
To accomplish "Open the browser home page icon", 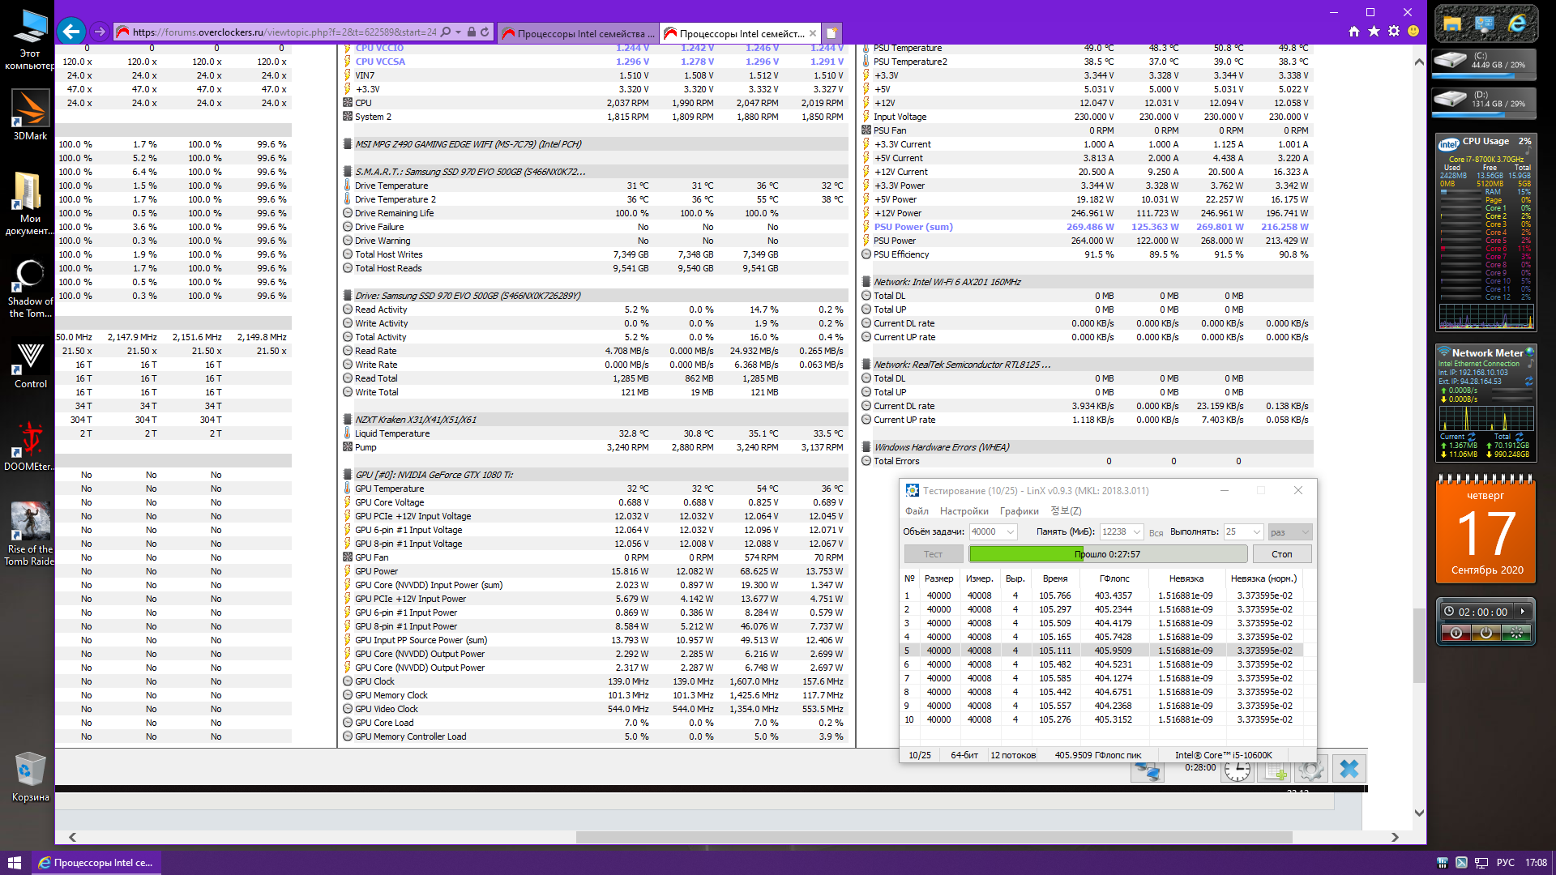I will pos(1354,32).
